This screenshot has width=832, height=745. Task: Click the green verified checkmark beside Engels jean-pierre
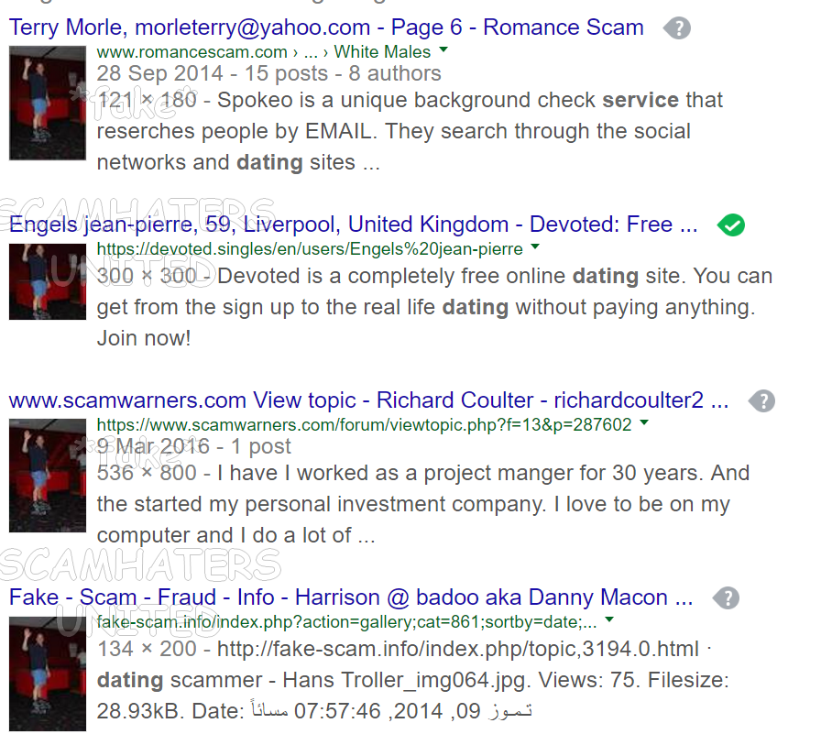pos(730,225)
